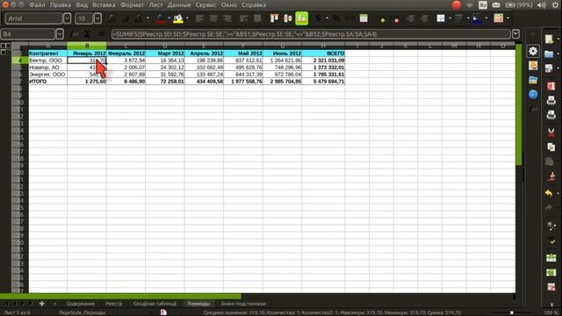Image resolution: width=562 pixels, height=316 pixels.
Task: Select cell Вектор, ООО
Action: (48, 61)
